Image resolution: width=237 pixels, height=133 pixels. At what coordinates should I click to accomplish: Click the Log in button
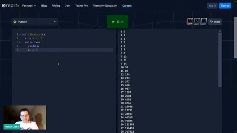point(212,6)
